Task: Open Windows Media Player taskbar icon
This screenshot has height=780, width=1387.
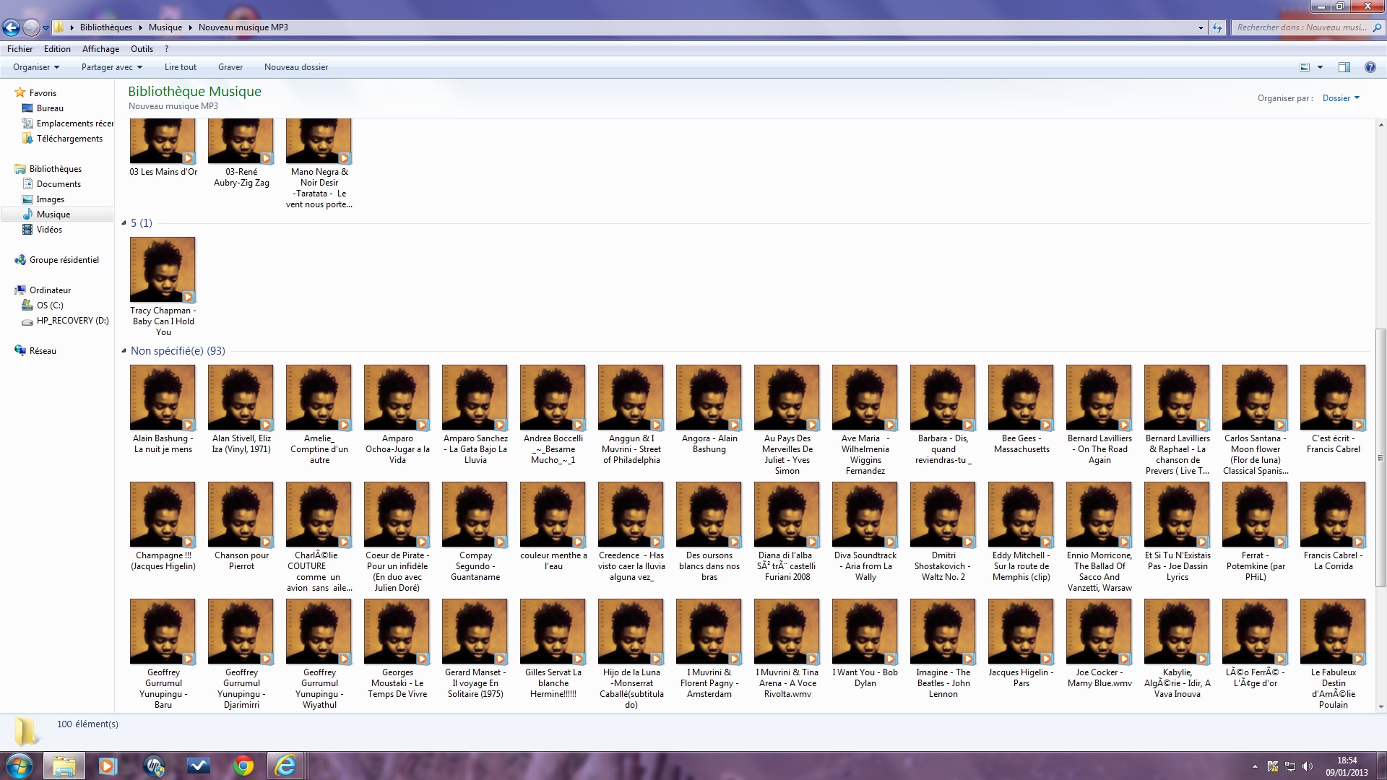Action: pos(108,766)
